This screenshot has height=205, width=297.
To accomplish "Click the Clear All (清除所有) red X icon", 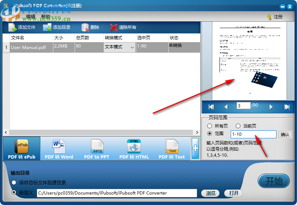I will [114, 27].
